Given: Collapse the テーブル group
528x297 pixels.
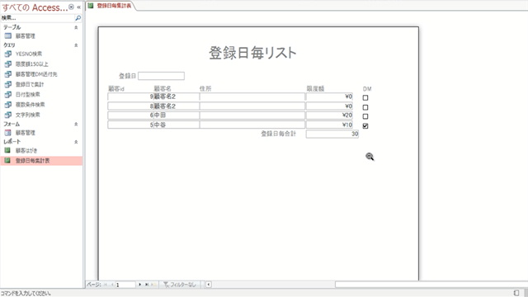Looking at the screenshot, I should 76,27.
